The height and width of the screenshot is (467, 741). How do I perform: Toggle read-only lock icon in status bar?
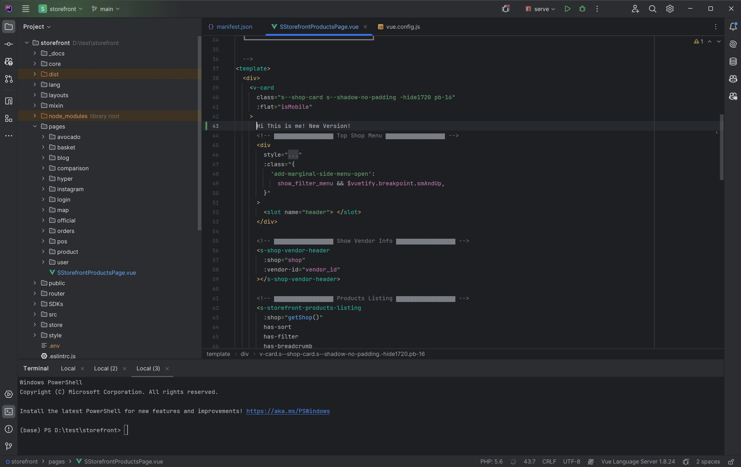tap(731, 462)
